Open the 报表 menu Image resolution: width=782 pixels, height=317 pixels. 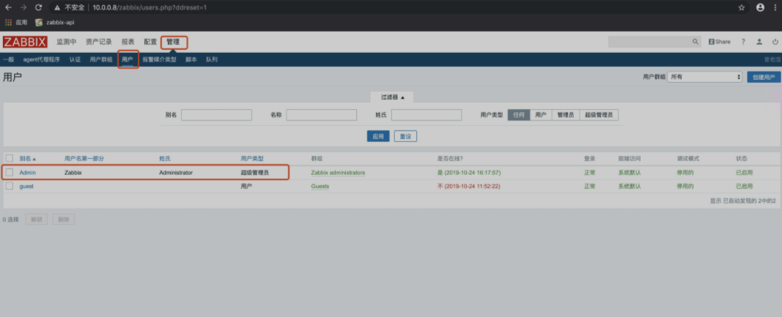tap(128, 42)
